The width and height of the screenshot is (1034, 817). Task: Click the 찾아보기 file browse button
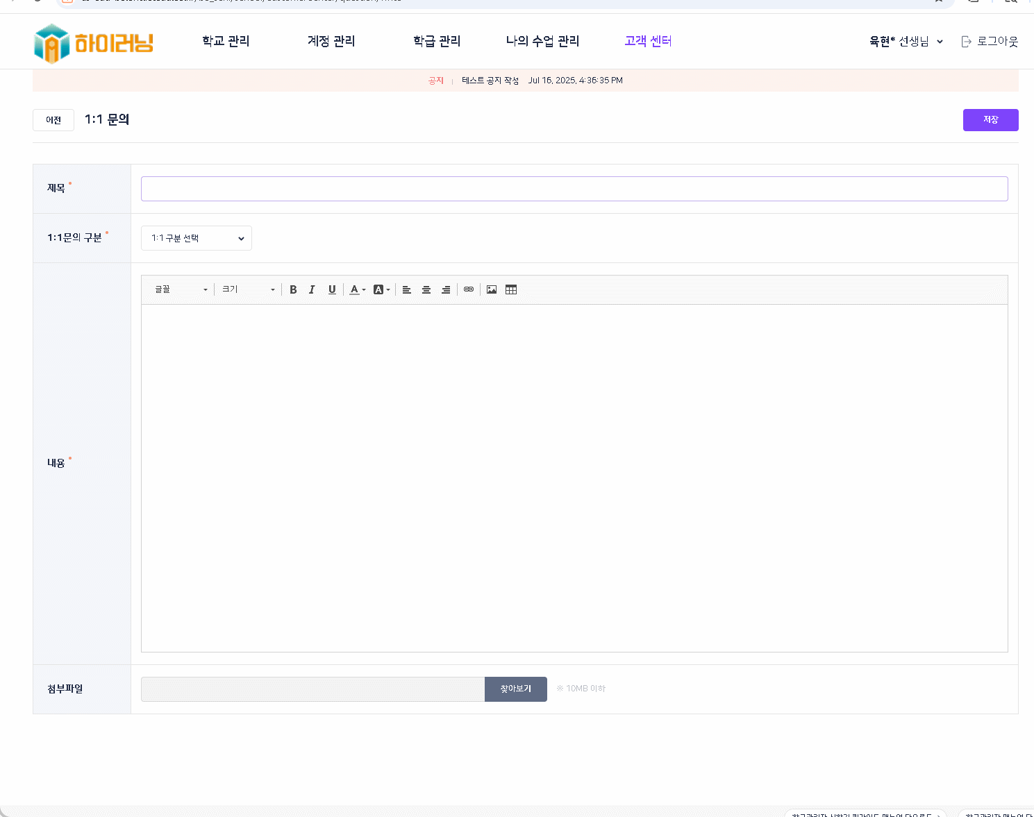click(515, 689)
